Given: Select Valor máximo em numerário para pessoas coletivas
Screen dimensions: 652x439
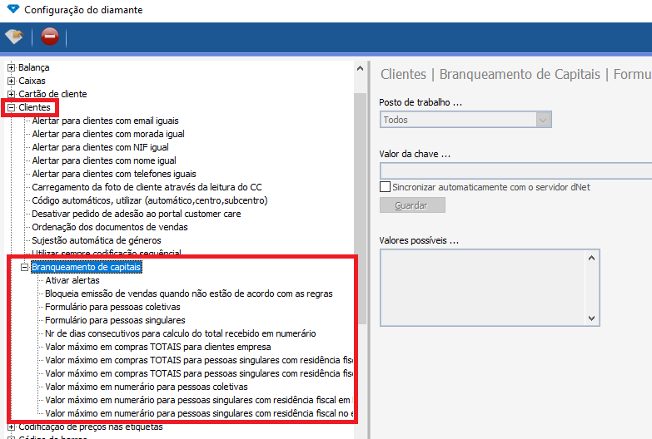Looking at the screenshot, I should [x=146, y=387].
